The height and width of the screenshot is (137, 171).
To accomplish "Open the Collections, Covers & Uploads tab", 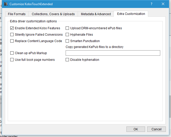I will click(53, 14).
